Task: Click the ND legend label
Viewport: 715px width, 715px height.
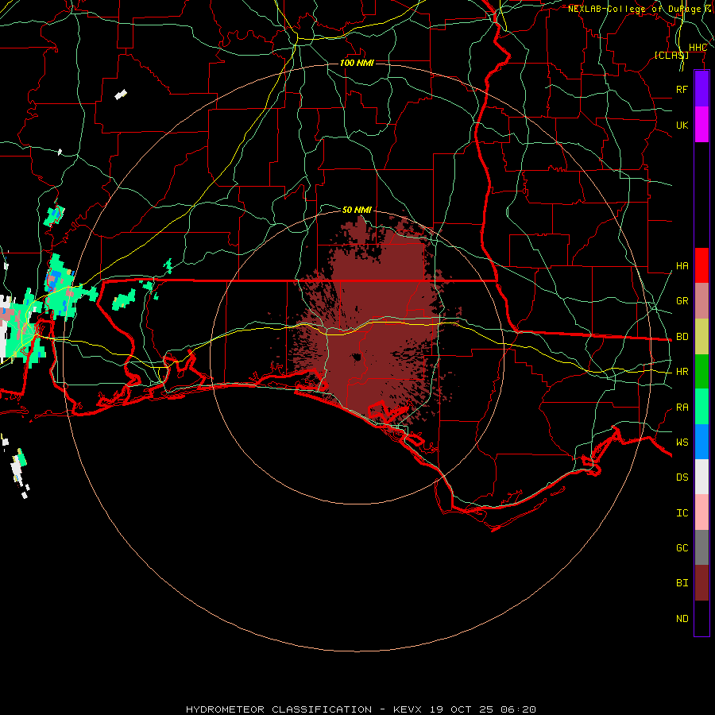Action: click(x=682, y=619)
